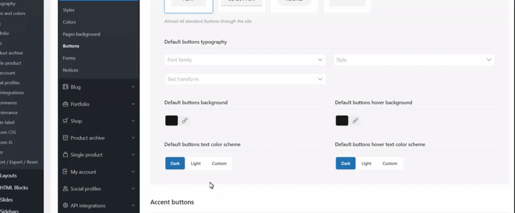The height and width of the screenshot is (213, 515).
Task: Click the Single product bag icon
Action: (x=65, y=155)
